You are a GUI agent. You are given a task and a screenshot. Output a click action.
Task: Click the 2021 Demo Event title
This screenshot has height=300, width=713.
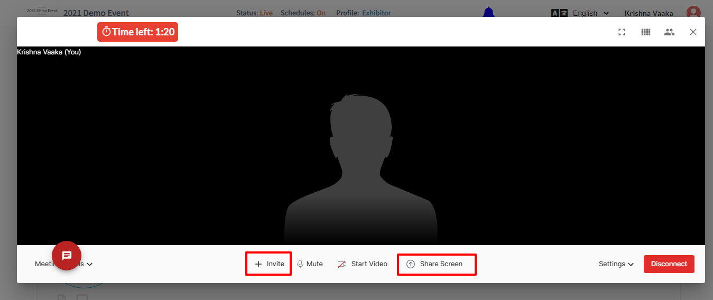click(x=96, y=13)
